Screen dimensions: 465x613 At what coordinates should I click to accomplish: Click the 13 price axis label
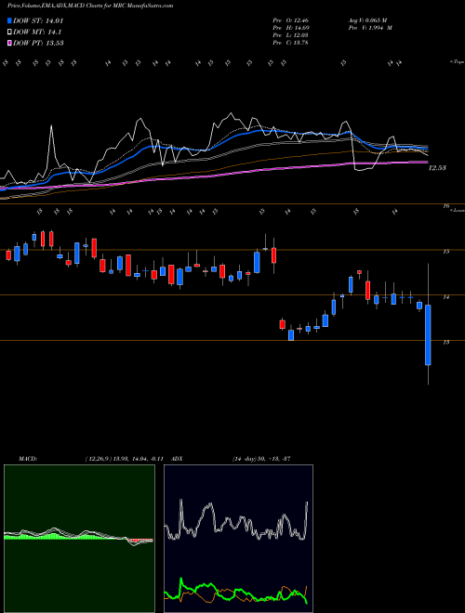pyautogui.click(x=445, y=342)
